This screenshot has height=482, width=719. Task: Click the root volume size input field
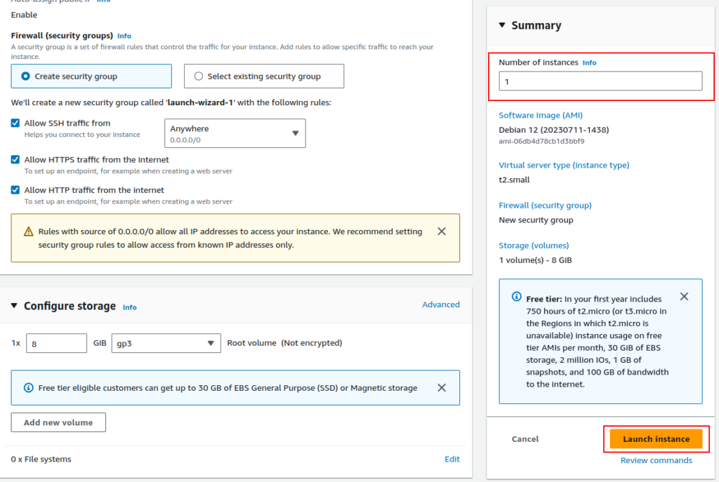[x=56, y=343]
